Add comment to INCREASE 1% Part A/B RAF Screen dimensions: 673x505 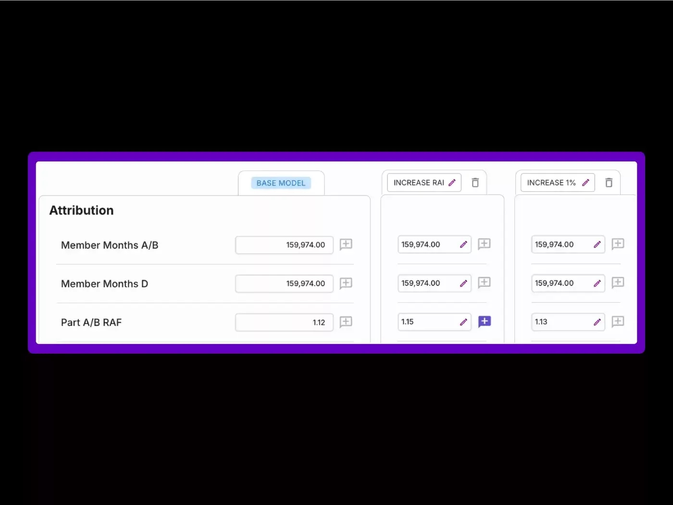click(618, 321)
